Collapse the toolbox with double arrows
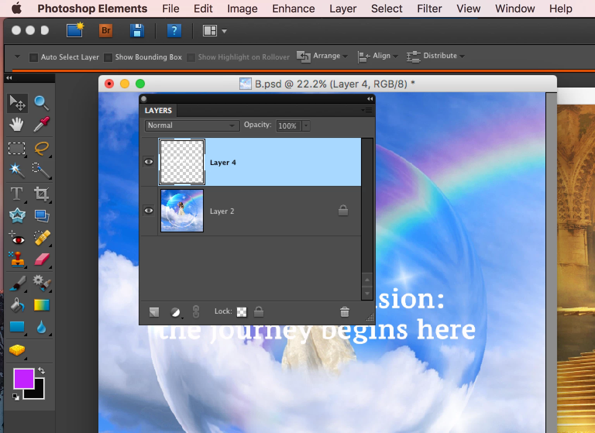595x433 pixels. tap(9, 78)
